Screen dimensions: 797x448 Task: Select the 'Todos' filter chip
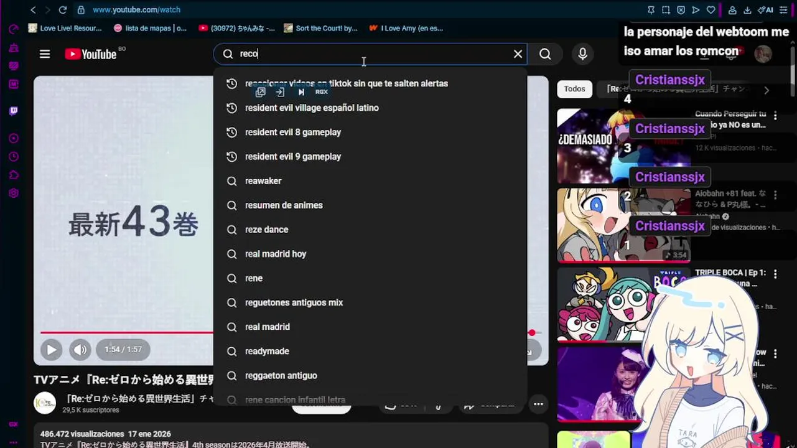coord(574,89)
